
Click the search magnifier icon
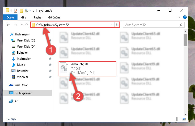click(x=181, y=25)
